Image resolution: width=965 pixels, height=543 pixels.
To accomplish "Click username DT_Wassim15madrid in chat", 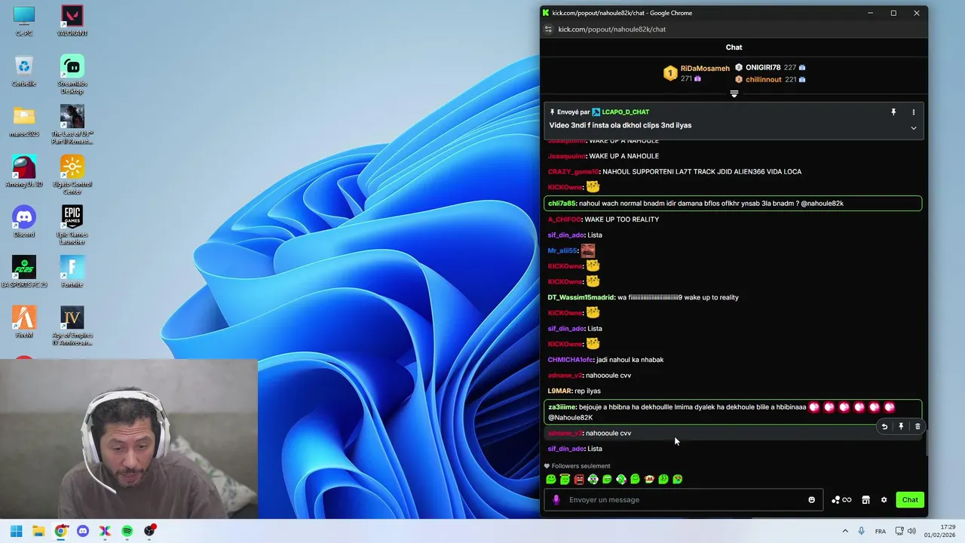I will point(581,297).
